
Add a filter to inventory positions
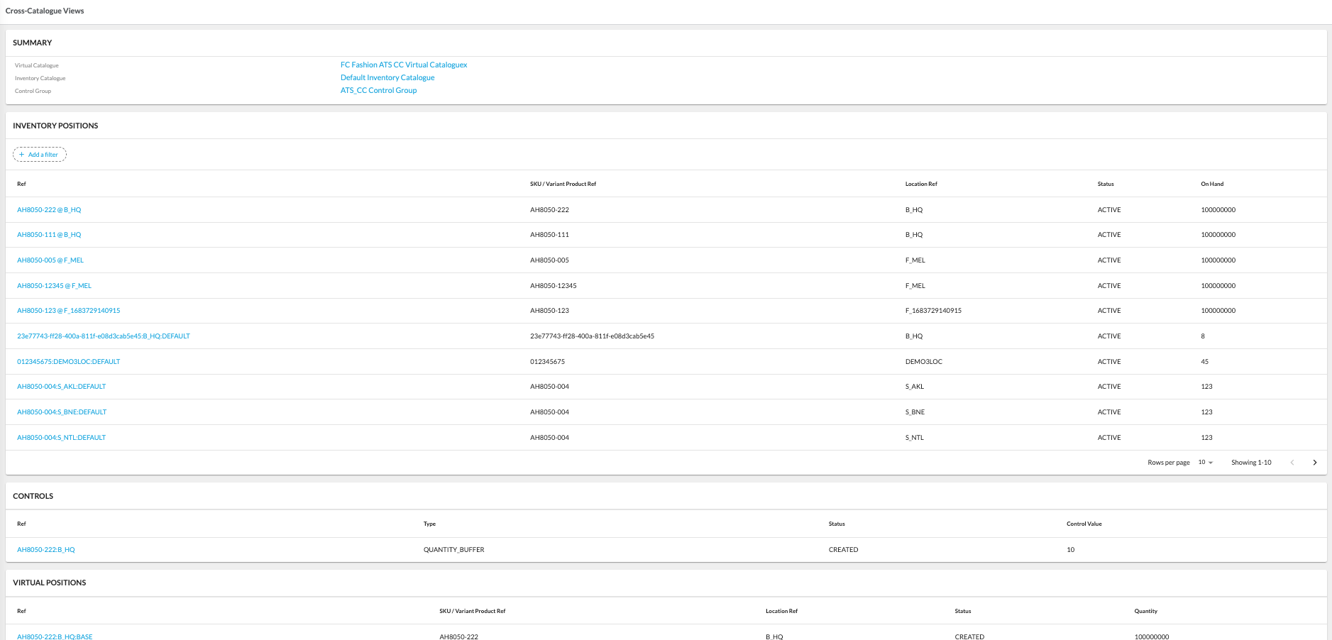40,154
